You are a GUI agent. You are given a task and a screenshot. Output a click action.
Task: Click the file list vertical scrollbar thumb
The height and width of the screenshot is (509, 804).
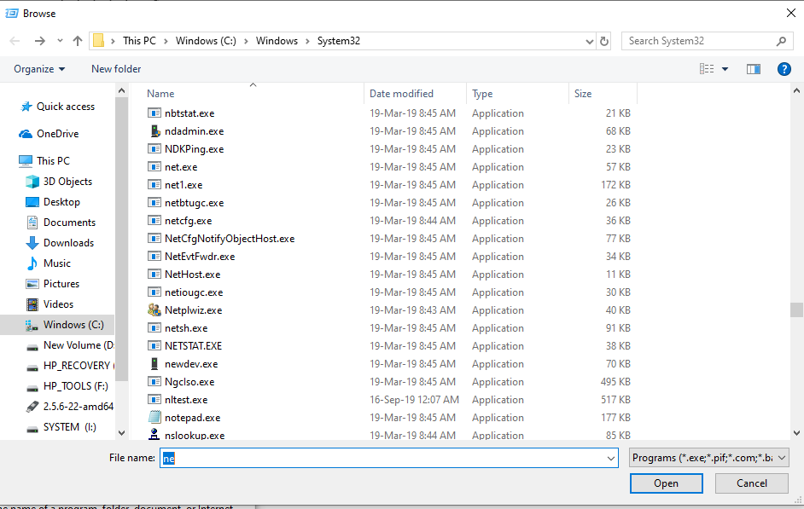point(796,309)
